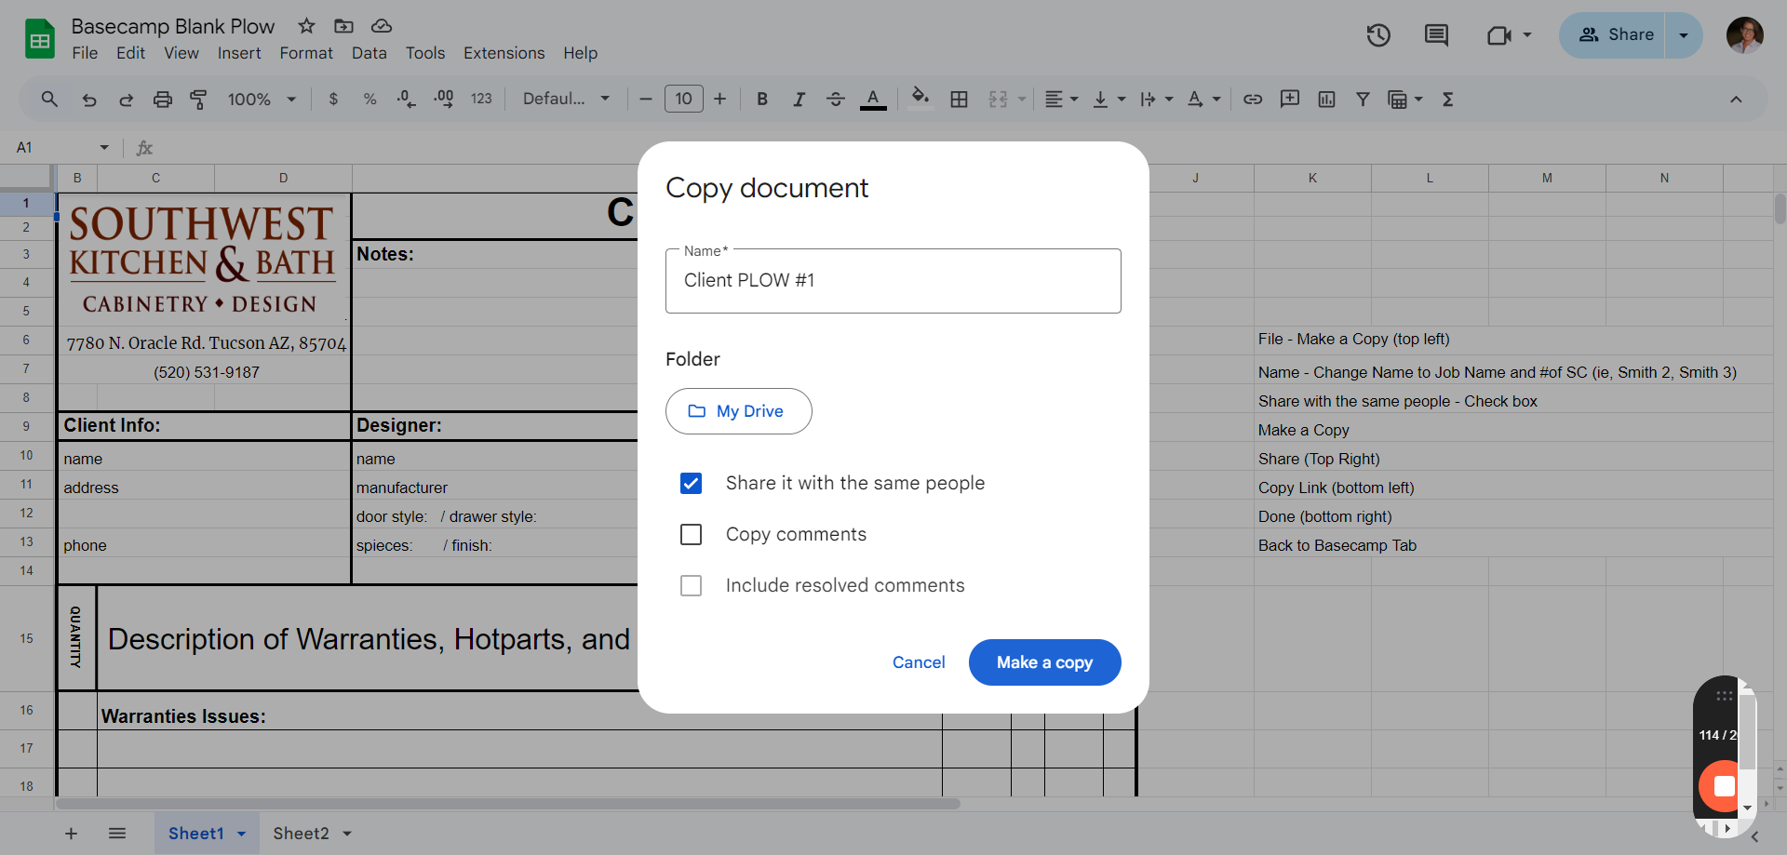Screen dimensions: 1787x855
Task: Increase decimal places
Action: point(443,99)
